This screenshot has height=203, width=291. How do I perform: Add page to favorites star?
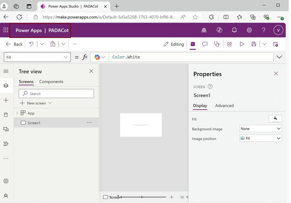pyautogui.click(x=195, y=17)
